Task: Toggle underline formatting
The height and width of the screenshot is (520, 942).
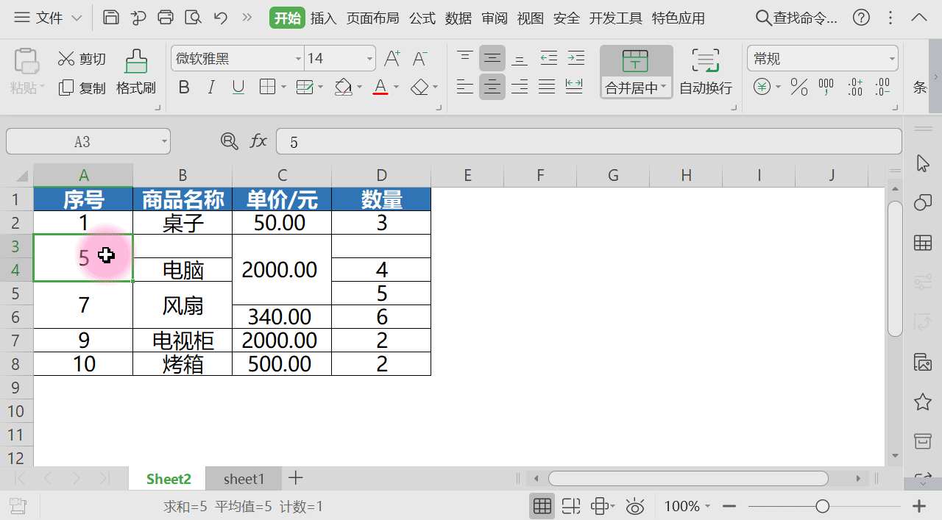Action: pos(237,87)
